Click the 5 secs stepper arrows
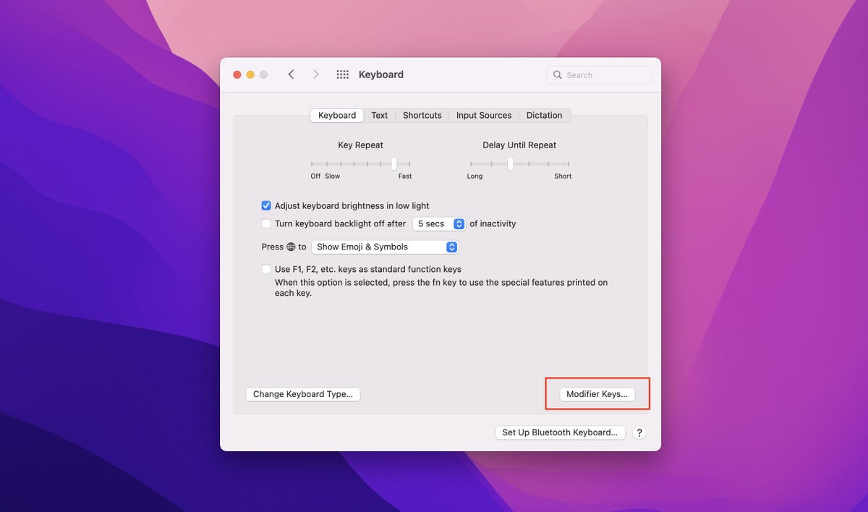 [459, 223]
